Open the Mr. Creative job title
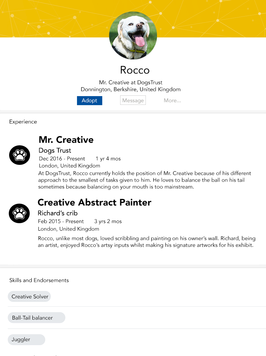 (66, 140)
